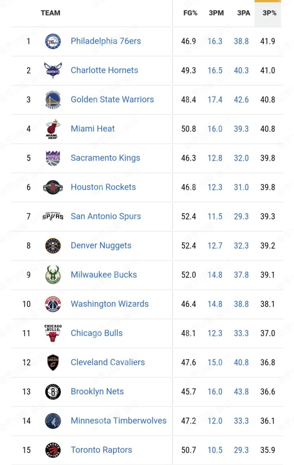Click Brooklyn Nets 3PA value 43.8
The width and height of the screenshot is (294, 465).
pyautogui.click(x=241, y=391)
